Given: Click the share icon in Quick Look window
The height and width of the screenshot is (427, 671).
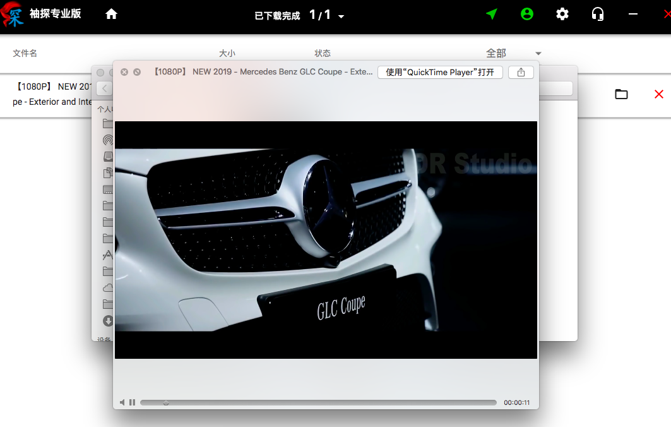Looking at the screenshot, I should coord(521,72).
